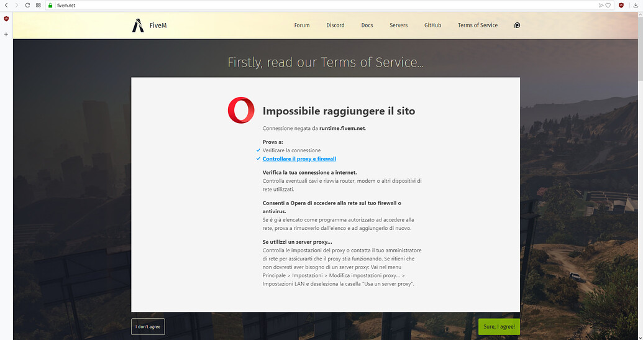Open the Forum menu item
643x340 pixels.
[x=302, y=25]
